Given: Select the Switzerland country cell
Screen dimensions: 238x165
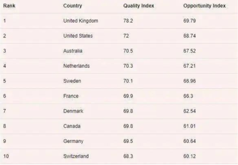Looking at the screenshot, I should pyautogui.click(x=76, y=156).
